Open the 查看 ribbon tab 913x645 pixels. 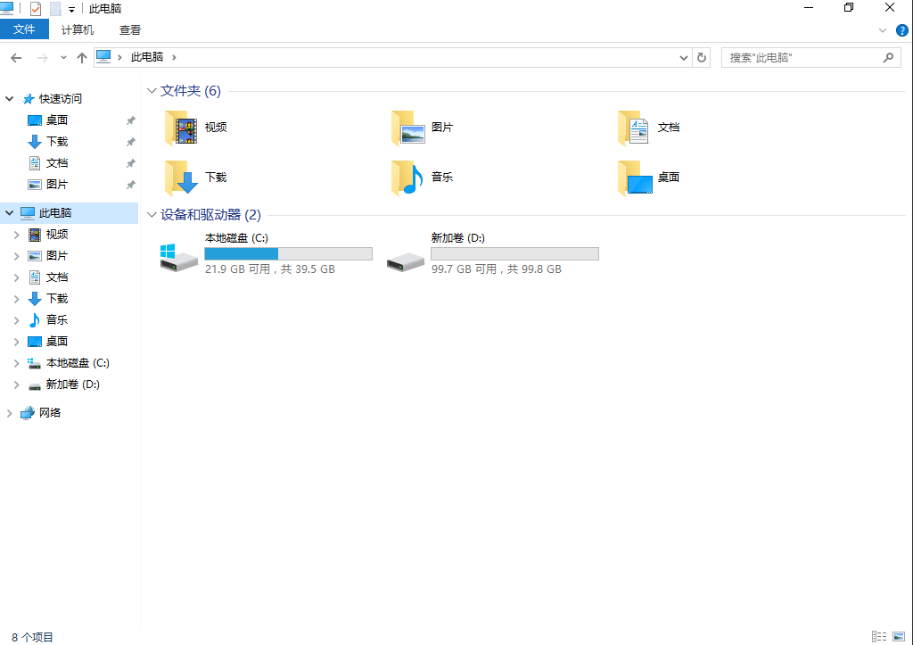[130, 29]
